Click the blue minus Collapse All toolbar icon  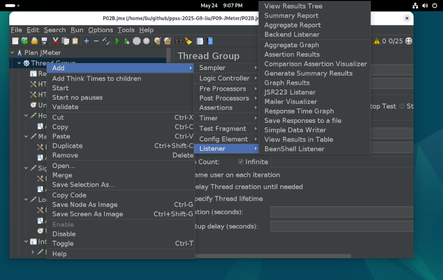pos(96,41)
